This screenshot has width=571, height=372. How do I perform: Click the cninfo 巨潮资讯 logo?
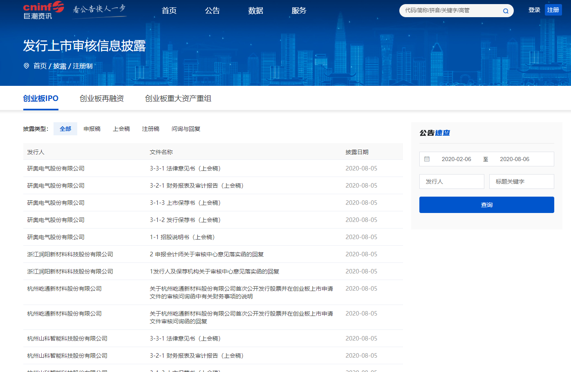[43, 11]
